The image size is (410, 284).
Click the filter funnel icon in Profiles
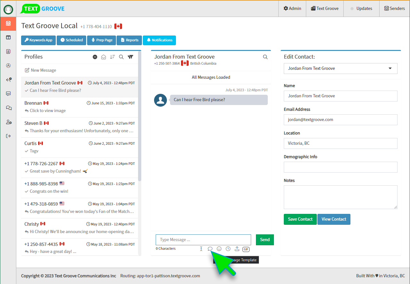tap(130, 57)
